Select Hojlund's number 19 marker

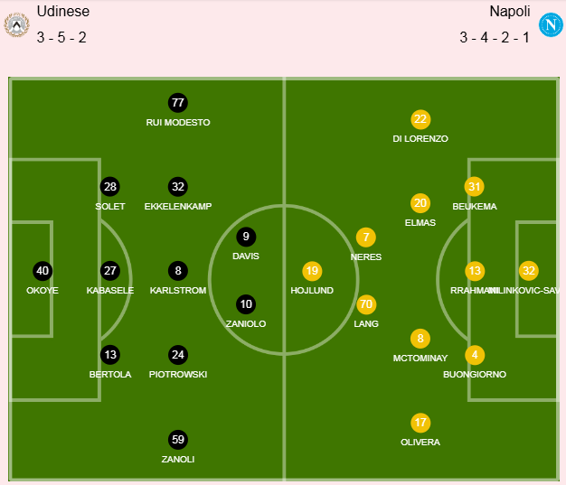tap(312, 270)
